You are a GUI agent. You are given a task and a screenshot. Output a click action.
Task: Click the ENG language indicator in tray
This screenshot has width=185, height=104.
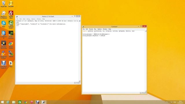tap(175, 102)
